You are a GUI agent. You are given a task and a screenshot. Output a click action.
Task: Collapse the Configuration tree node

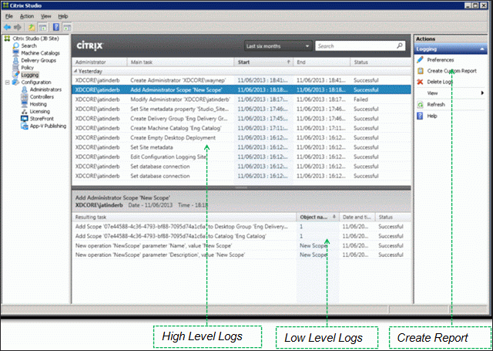pos(7,83)
